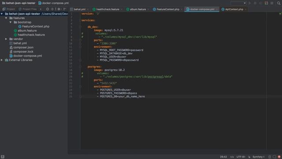The width and height of the screenshot is (282, 159).
Task: Click the UTF-8 encoding selector
Action: 241,157
